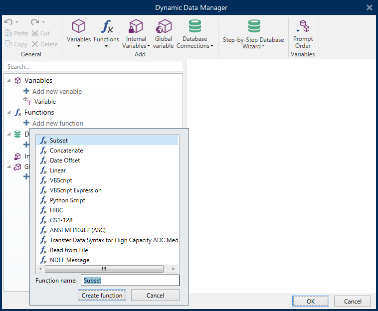Image resolution: width=378 pixels, height=311 pixels.
Task: Choose Python Script function type
Action: 67,200
